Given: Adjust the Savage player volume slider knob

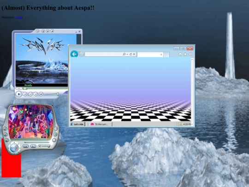Looking at the screenshot, I should point(58,94).
